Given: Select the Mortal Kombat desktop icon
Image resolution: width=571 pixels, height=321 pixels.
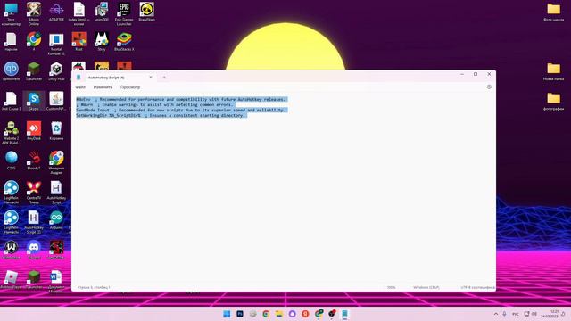Looking at the screenshot, I should (56, 44).
